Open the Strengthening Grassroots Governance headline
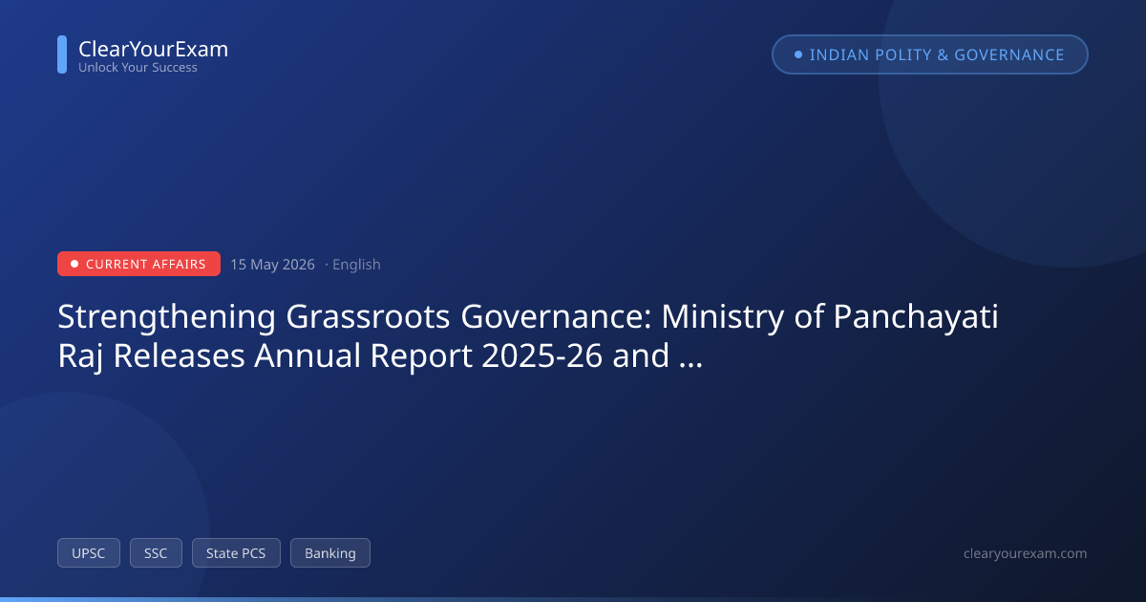This screenshot has width=1146, height=602. [528, 335]
